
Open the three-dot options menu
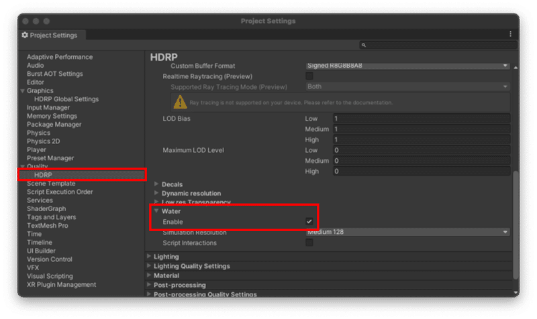click(x=510, y=34)
